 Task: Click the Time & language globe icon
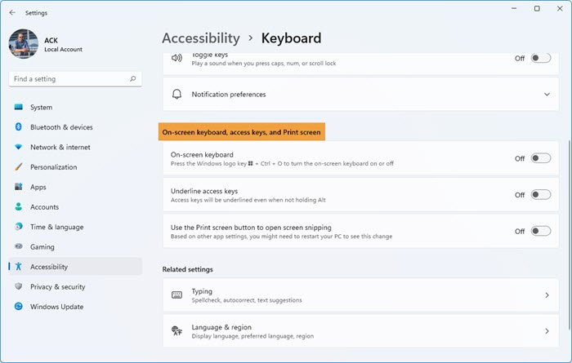(x=18, y=227)
